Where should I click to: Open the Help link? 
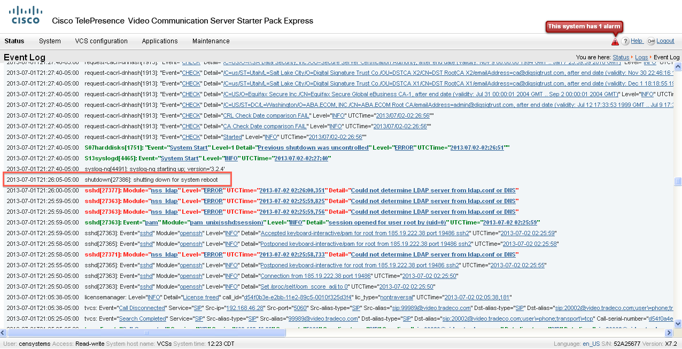tap(637, 41)
